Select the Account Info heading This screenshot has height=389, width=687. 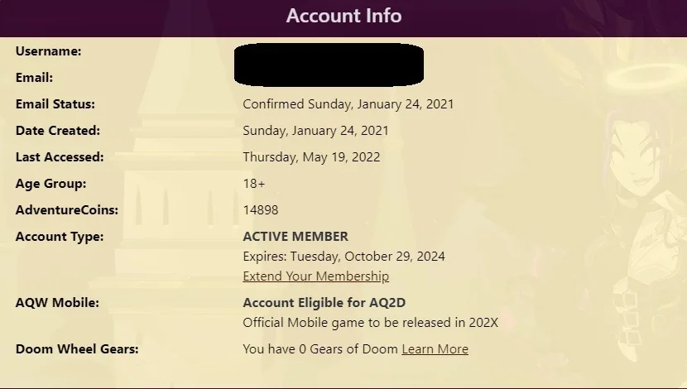click(x=344, y=16)
